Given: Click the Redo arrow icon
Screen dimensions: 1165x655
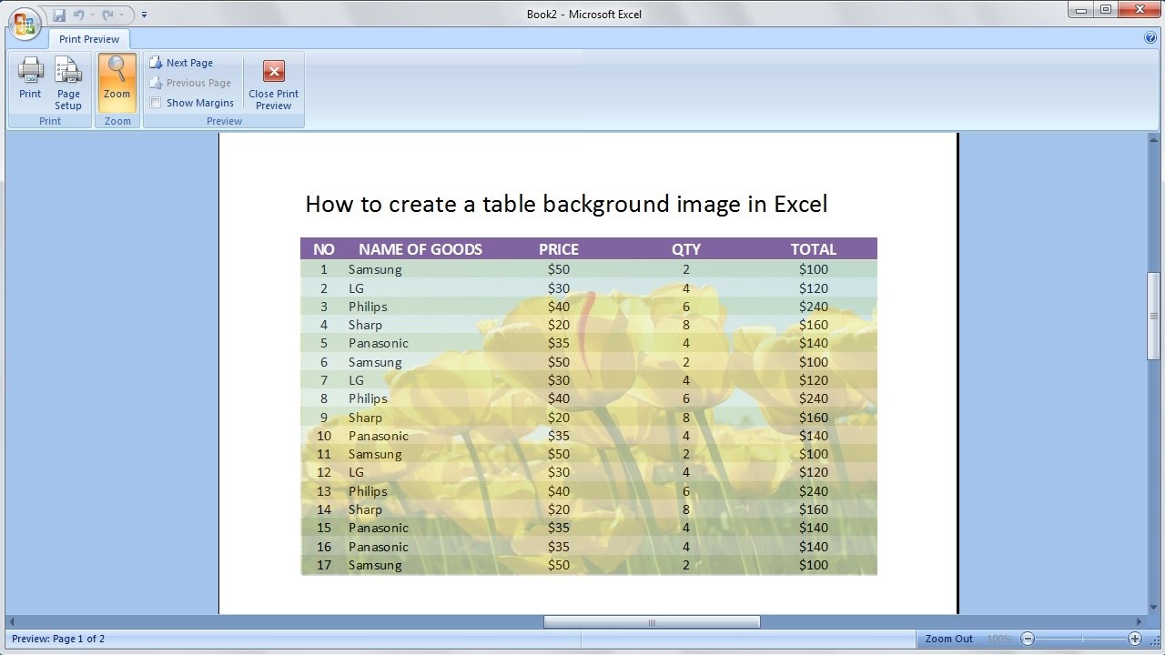Looking at the screenshot, I should 107,15.
